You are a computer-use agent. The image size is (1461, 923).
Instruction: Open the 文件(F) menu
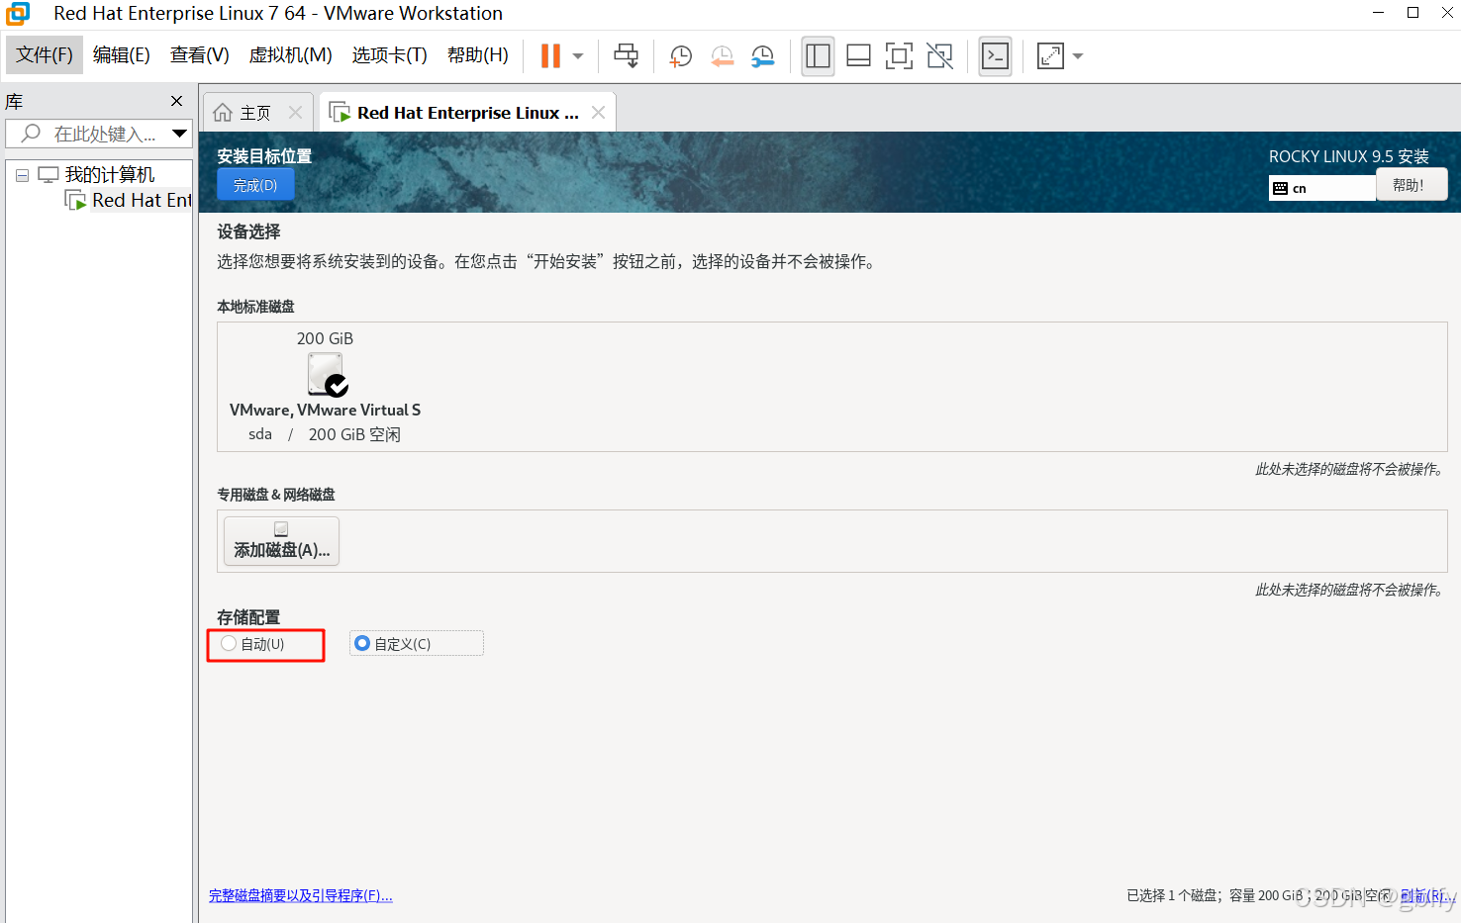click(45, 55)
